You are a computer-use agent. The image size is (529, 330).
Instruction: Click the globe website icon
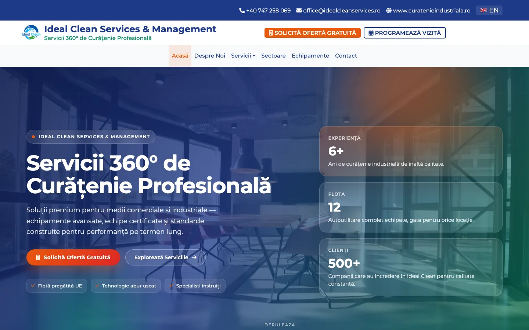(389, 11)
